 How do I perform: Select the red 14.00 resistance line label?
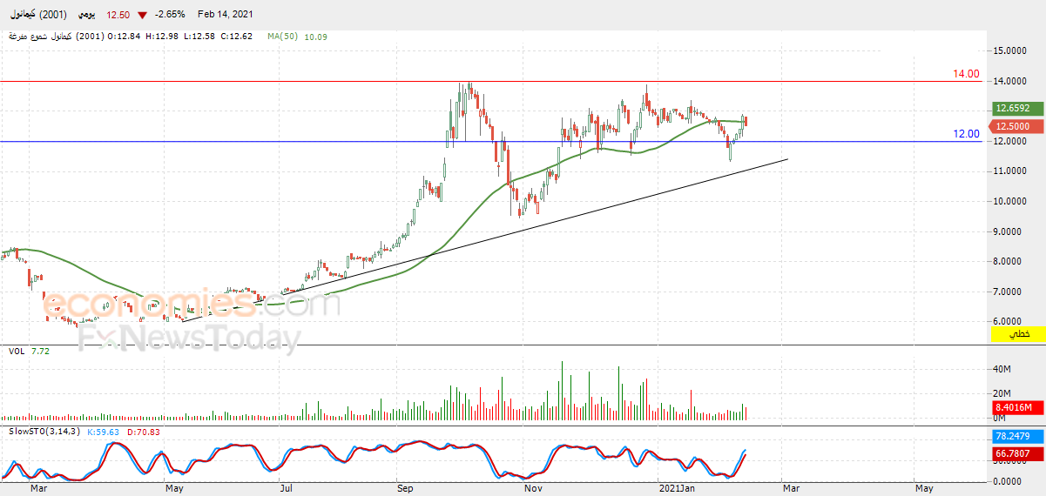click(x=966, y=75)
